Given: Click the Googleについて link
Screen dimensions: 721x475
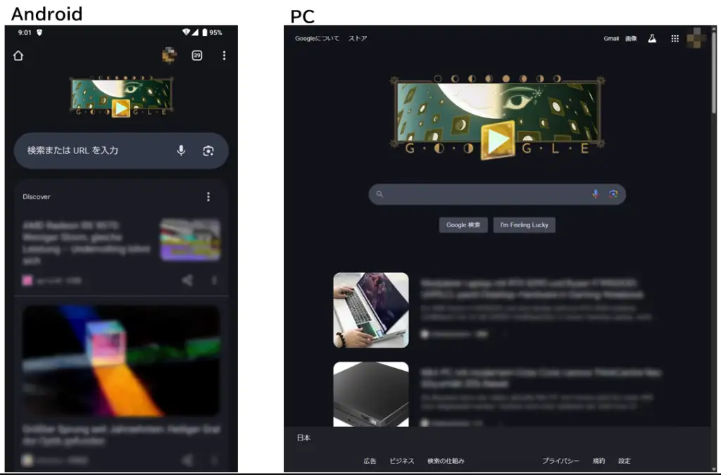Looking at the screenshot, I should (x=317, y=39).
